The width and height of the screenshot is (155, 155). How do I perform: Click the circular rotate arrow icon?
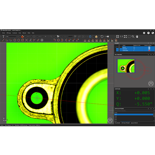(102, 36)
